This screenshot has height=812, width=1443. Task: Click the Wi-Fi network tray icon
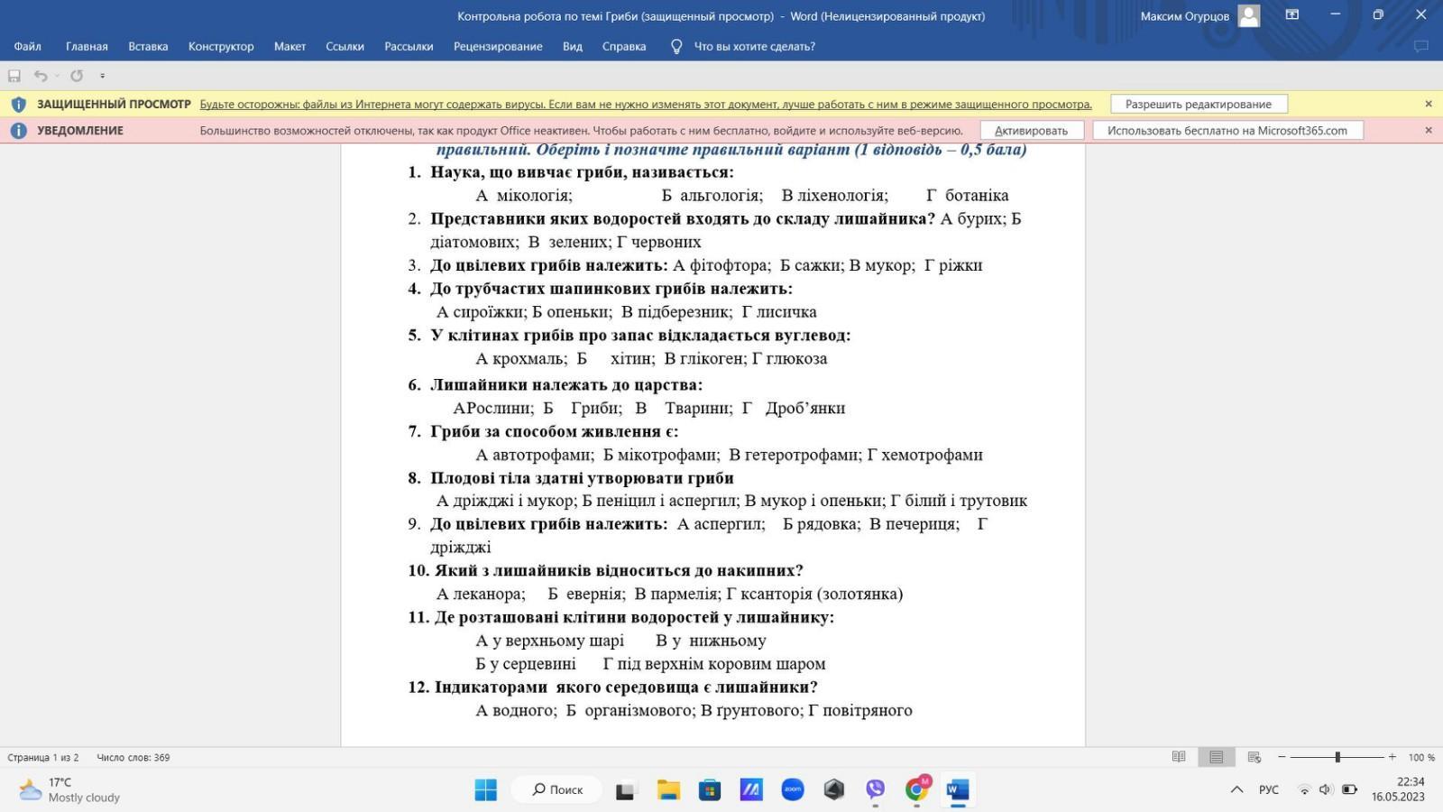click(1304, 789)
